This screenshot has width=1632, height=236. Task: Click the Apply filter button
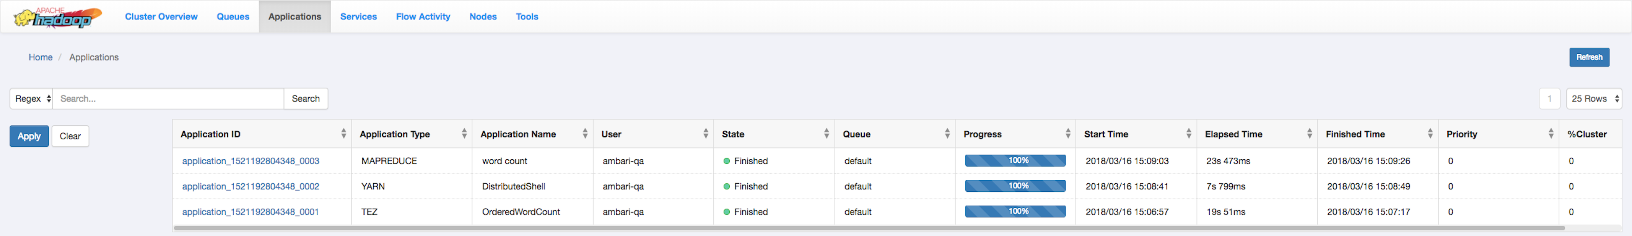click(29, 136)
